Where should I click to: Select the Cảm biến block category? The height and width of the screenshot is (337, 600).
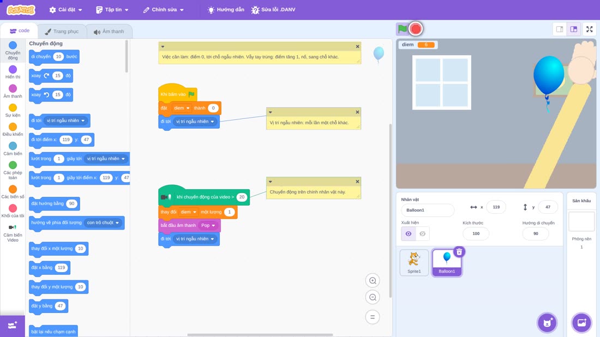point(13,148)
